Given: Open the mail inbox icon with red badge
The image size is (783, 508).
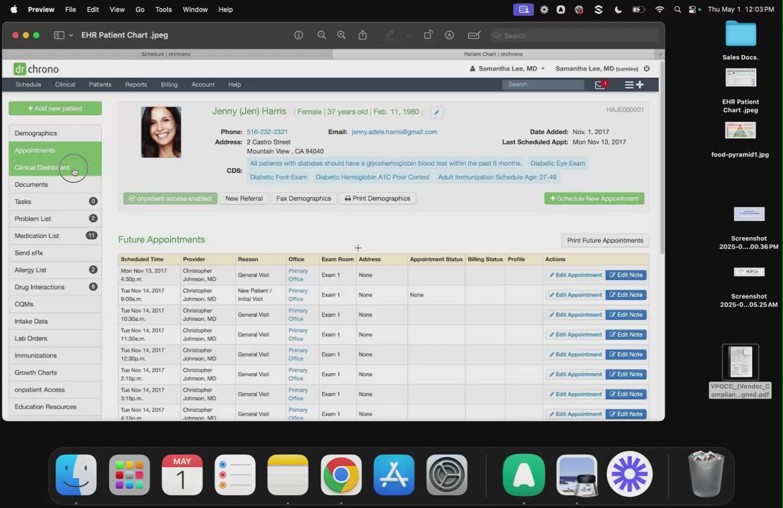Looking at the screenshot, I should (600, 85).
